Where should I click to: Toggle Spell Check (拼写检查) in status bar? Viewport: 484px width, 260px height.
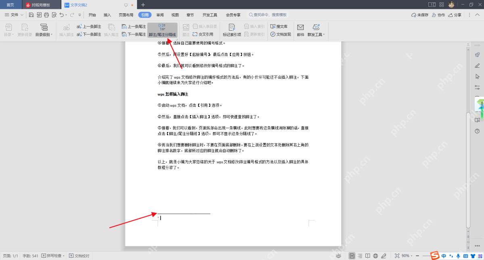pos(54,256)
